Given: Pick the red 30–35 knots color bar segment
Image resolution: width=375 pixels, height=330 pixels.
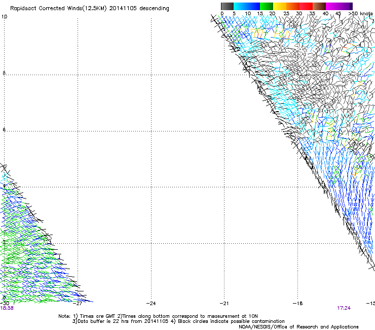Looking at the screenshot, I should coord(306,6).
